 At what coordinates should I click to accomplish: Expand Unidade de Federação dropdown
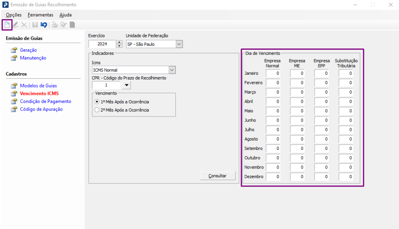(179, 44)
